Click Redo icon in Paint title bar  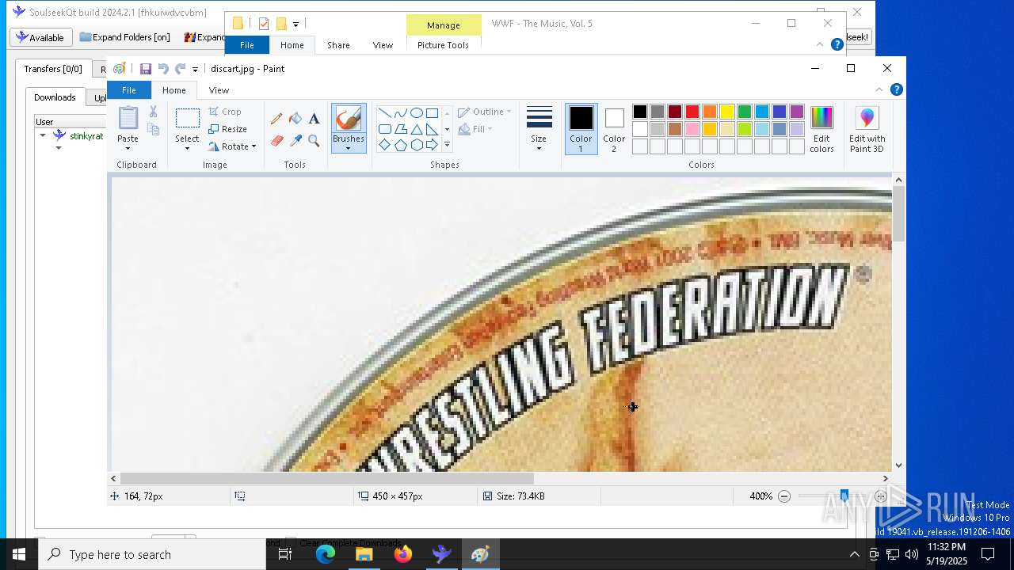pos(181,69)
